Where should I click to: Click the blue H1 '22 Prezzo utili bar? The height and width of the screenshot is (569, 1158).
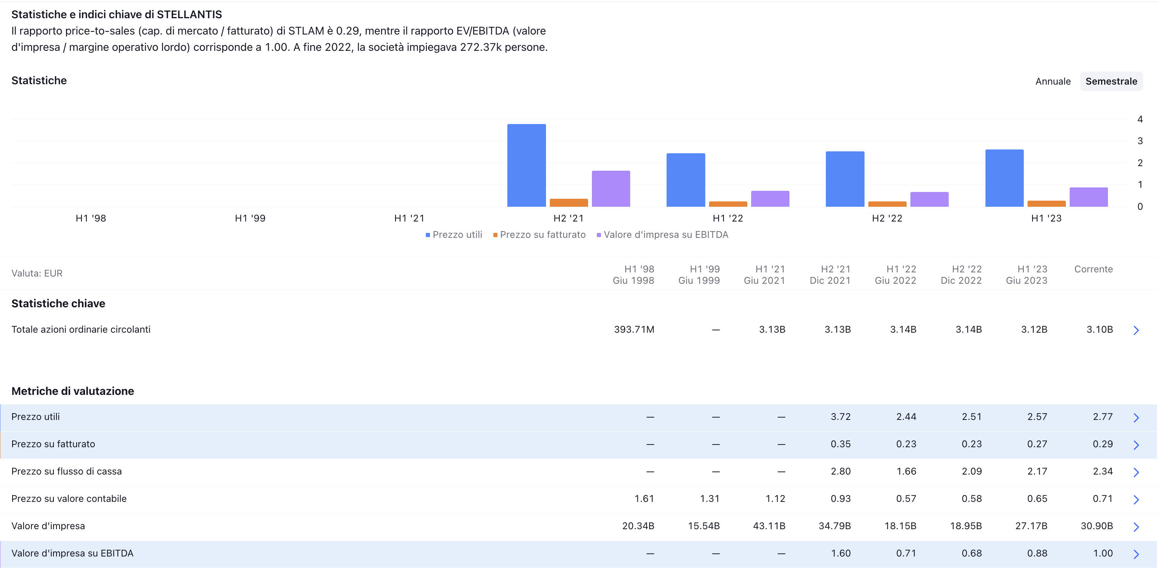[x=686, y=180]
